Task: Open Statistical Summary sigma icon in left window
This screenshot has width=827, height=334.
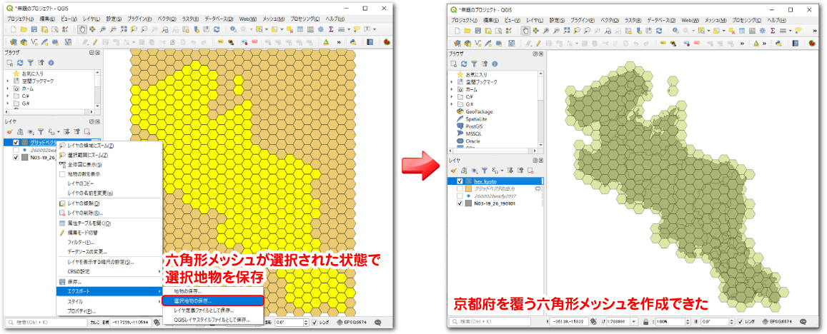Action: tap(331, 29)
